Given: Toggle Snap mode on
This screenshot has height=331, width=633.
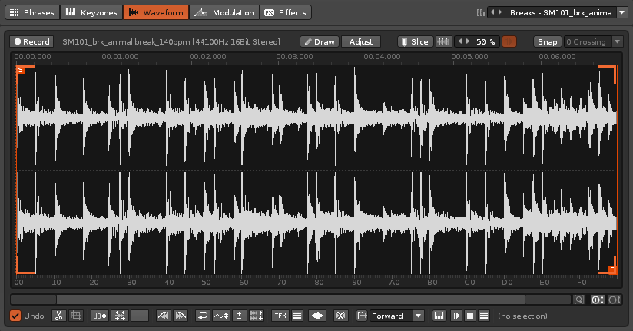Looking at the screenshot, I should (547, 41).
